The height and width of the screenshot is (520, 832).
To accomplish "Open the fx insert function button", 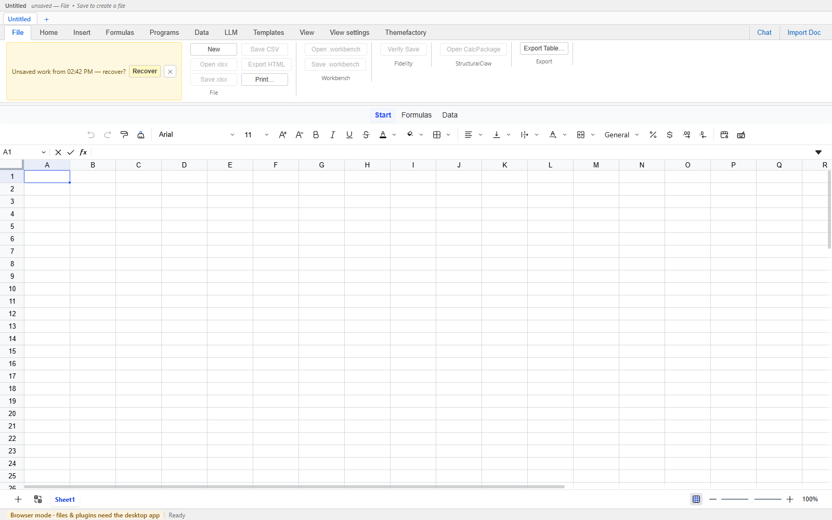I will (83, 152).
